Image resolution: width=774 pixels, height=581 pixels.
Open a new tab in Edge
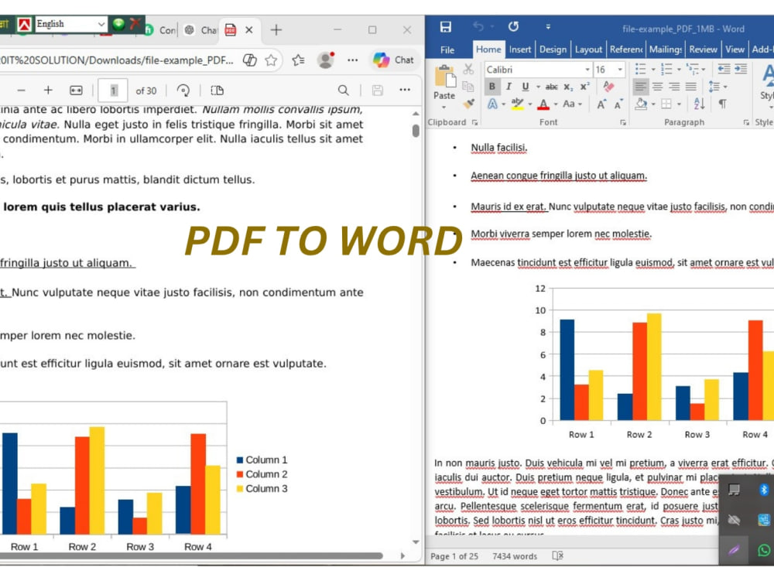click(276, 30)
